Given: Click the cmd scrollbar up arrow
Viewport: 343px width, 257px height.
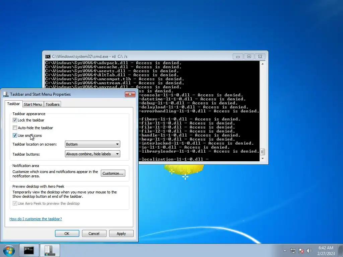Looking at the screenshot, I should (x=263, y=64).
